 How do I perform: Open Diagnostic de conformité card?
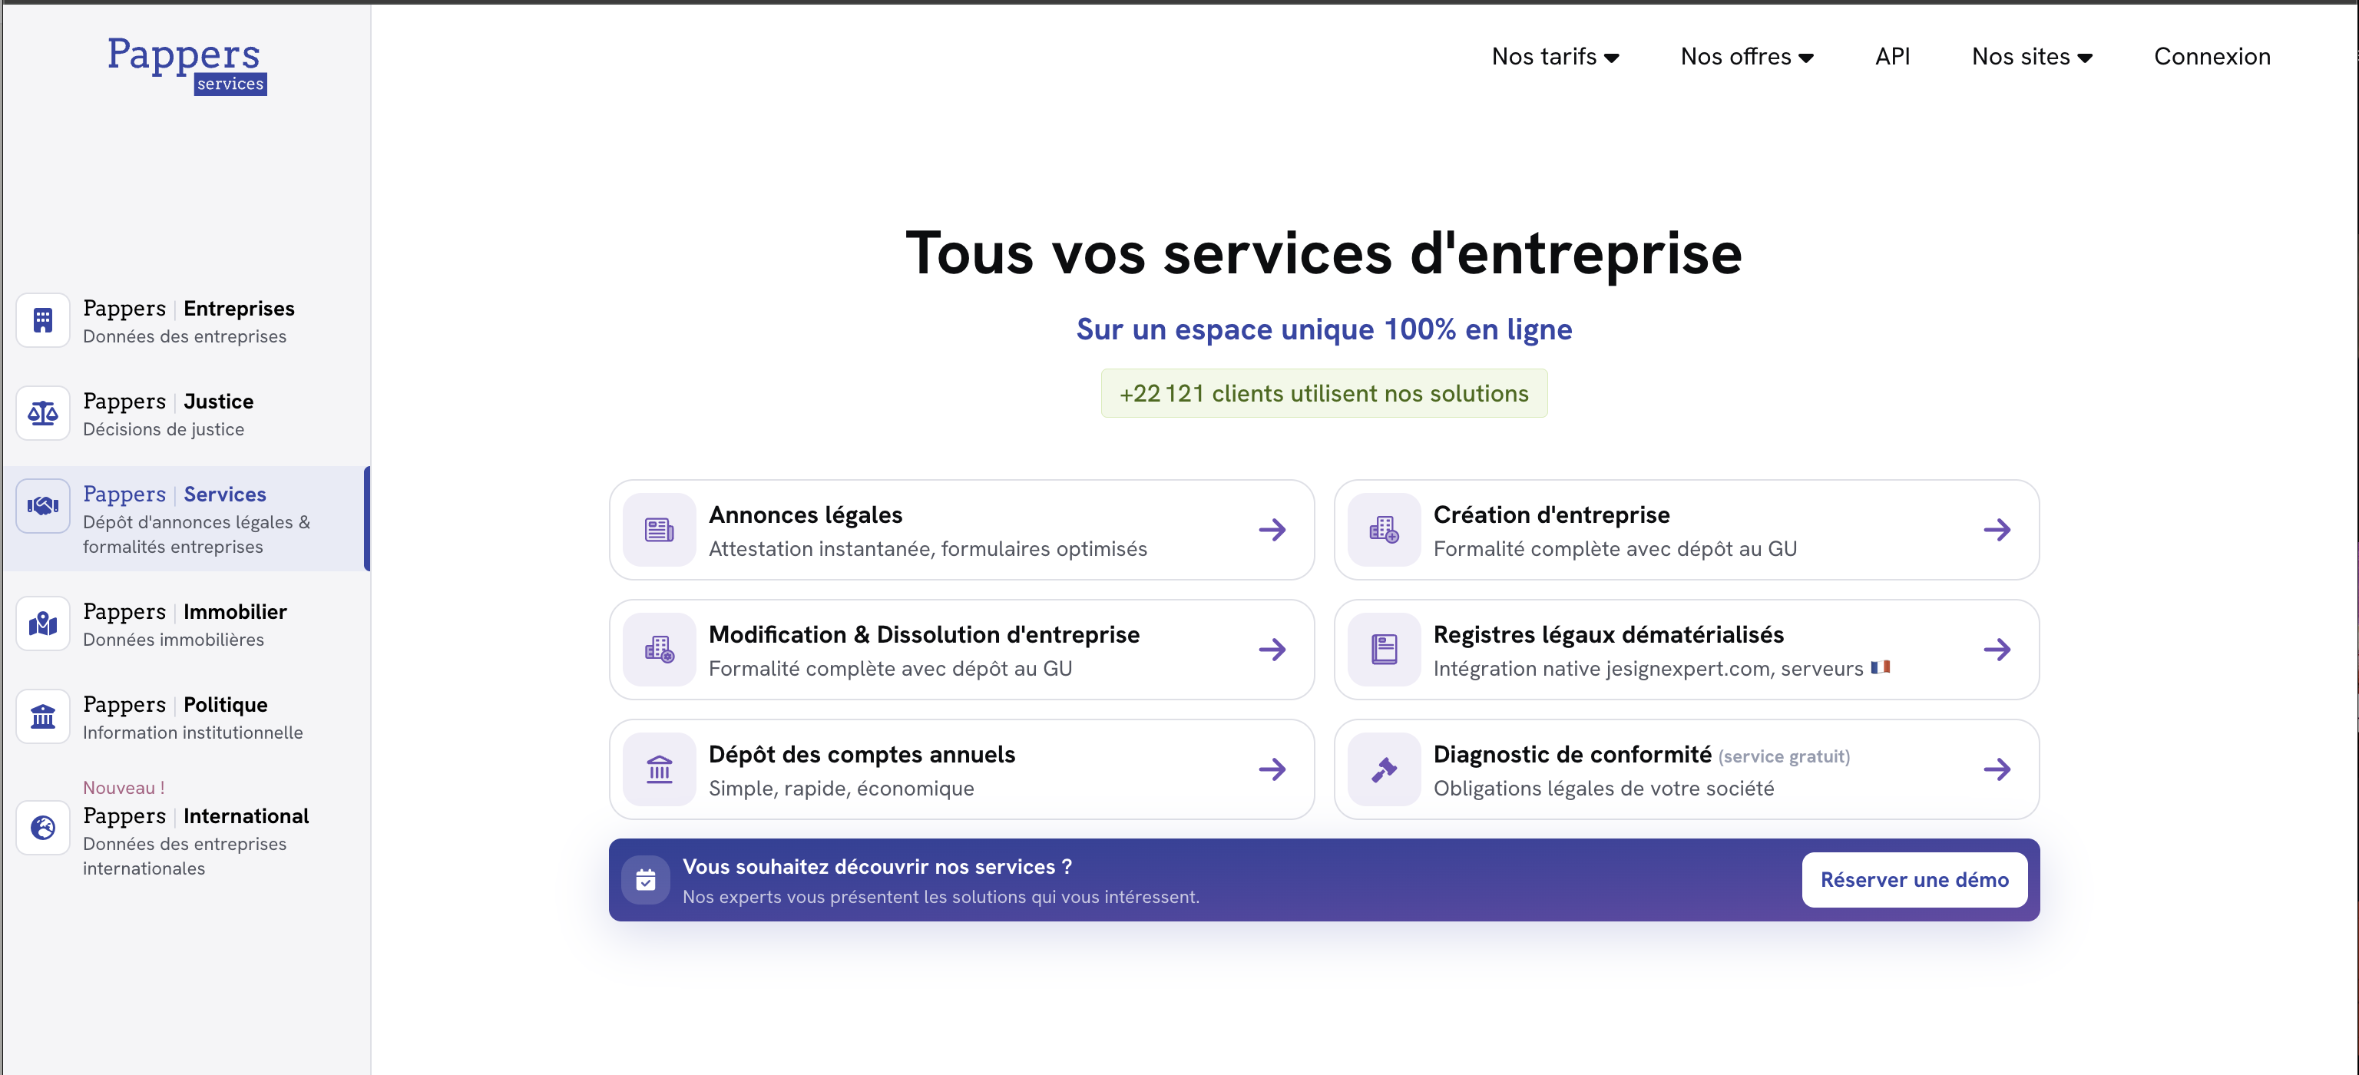1686,770
